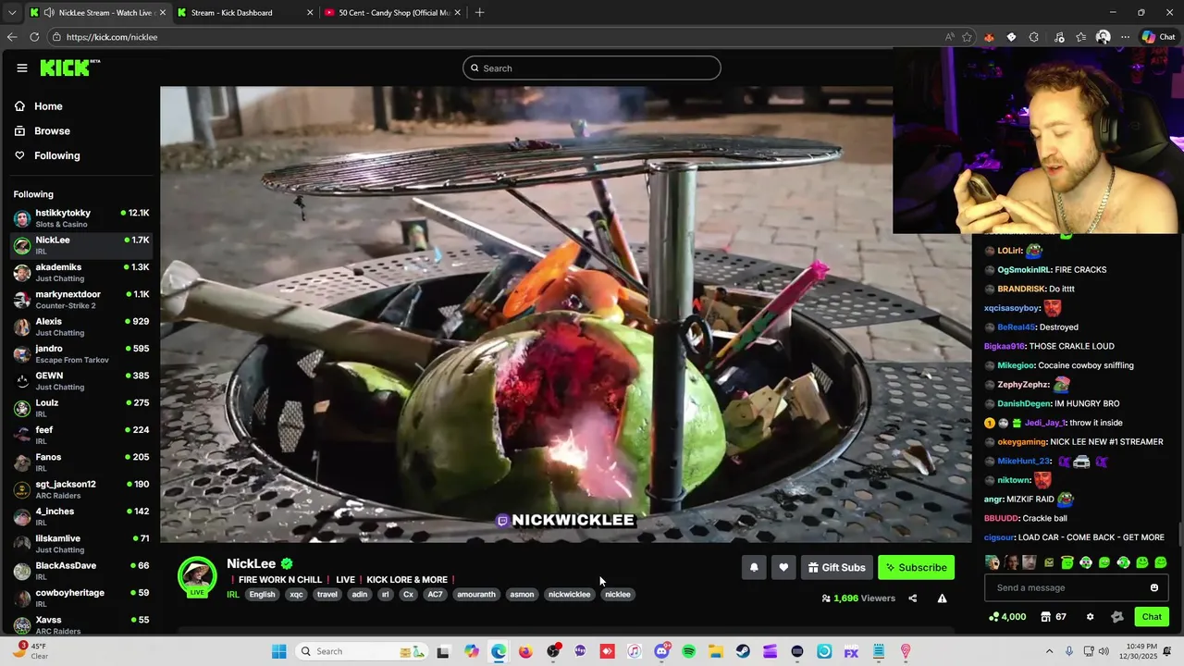1184x666 pixels.
Task: Focus the Kick search field
Action: pyautogui.click(x=592, y=68)
